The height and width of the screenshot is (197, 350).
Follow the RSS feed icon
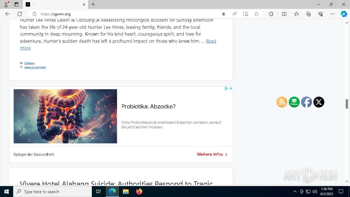point(282,102)
